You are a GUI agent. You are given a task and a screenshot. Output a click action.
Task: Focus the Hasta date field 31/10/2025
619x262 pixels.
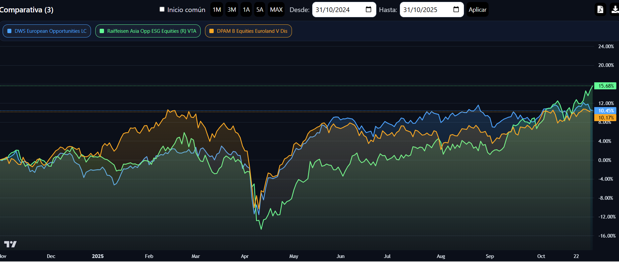pyautogui.click(x=432, y=10)
